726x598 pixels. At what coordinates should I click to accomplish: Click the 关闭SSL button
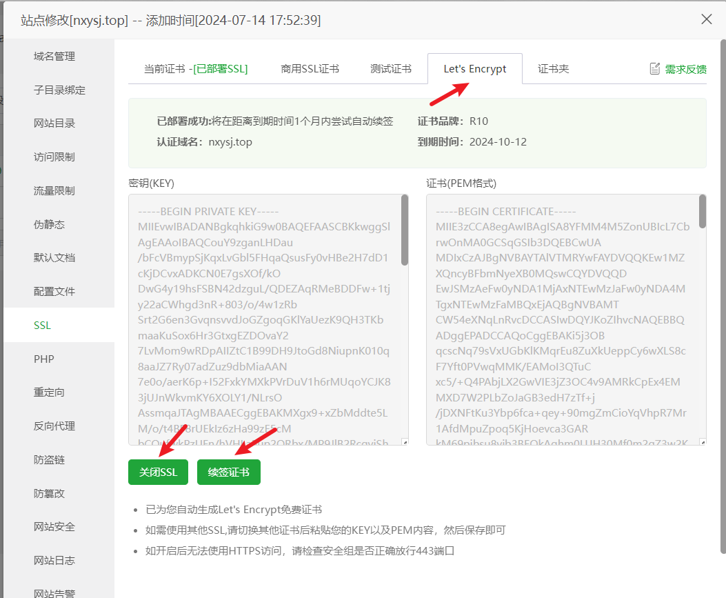pyautogui.click(x=159, y=472)
